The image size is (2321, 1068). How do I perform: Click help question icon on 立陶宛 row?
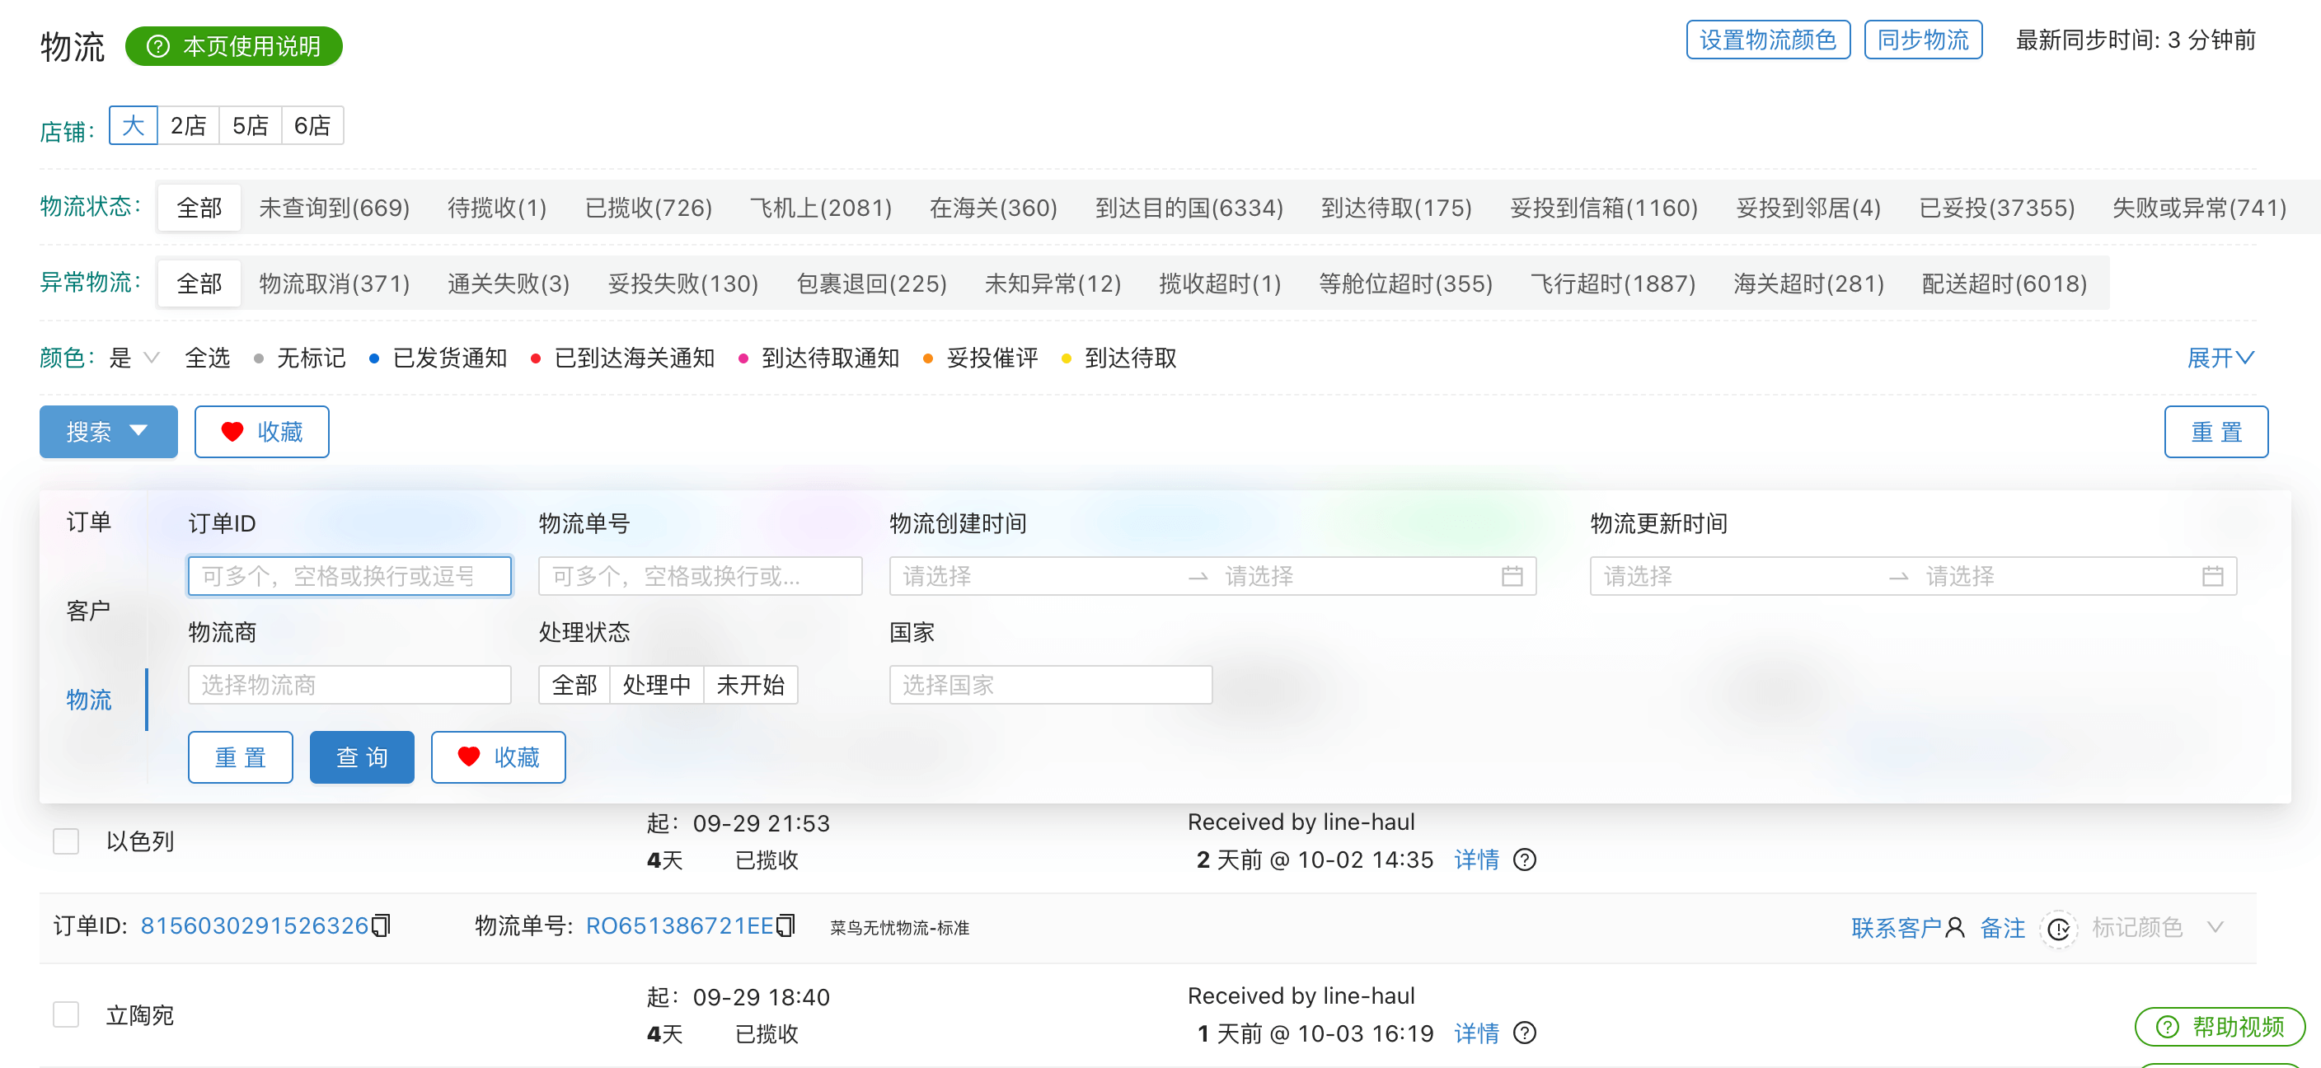pos(1525,1033)
